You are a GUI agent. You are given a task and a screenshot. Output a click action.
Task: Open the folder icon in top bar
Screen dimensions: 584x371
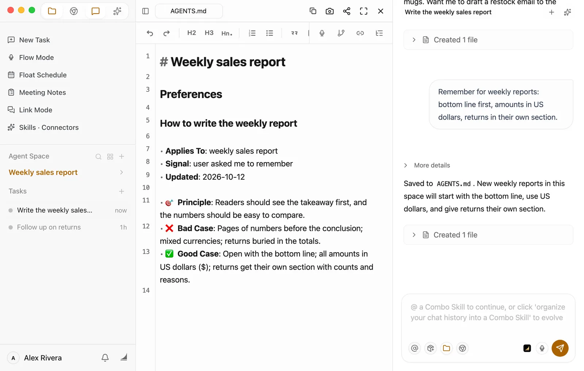52,11
